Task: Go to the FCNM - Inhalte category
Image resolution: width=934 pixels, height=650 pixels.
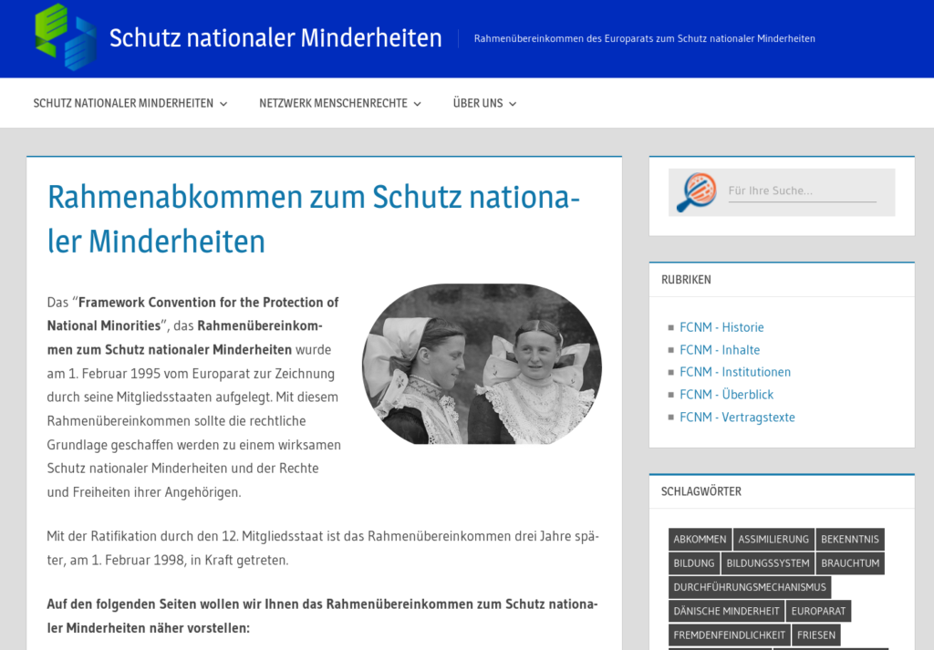Action: (719, 350)
